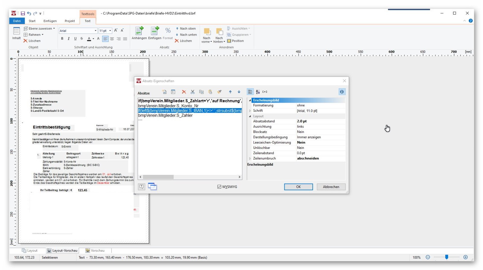Open the Einfügen ribbon tab
Image resolution: width=483 pixels, height=270 pixels.
click(50, 21)
